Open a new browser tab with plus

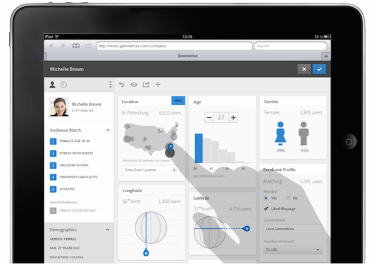tap(326, 56)
